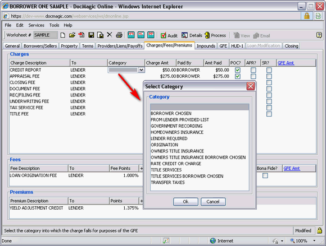Switch to the GFE tab
326x246 pixels.
(x=223, y=46)
